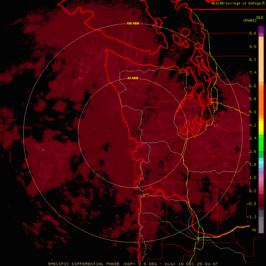Click the TH label on the scale

pyautogui.click(x=254, y=230)
